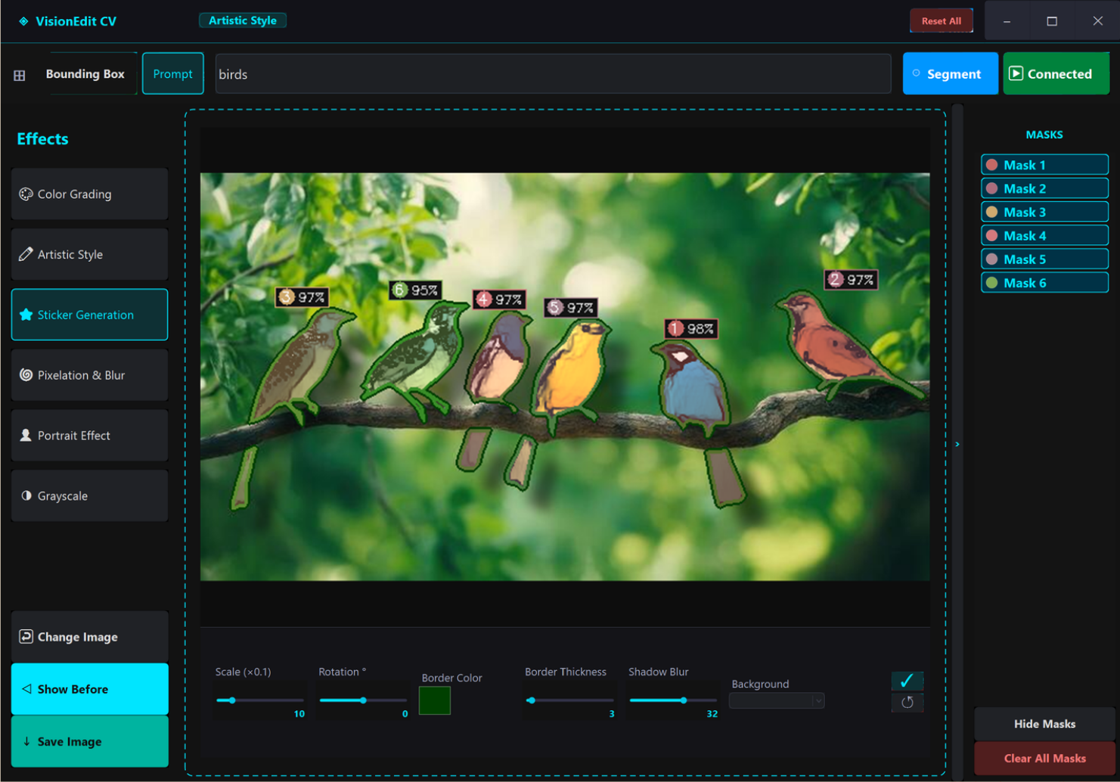Screen dimensions: 1120x782
Task: Open the Artistic Style effect
Action: 89,255
